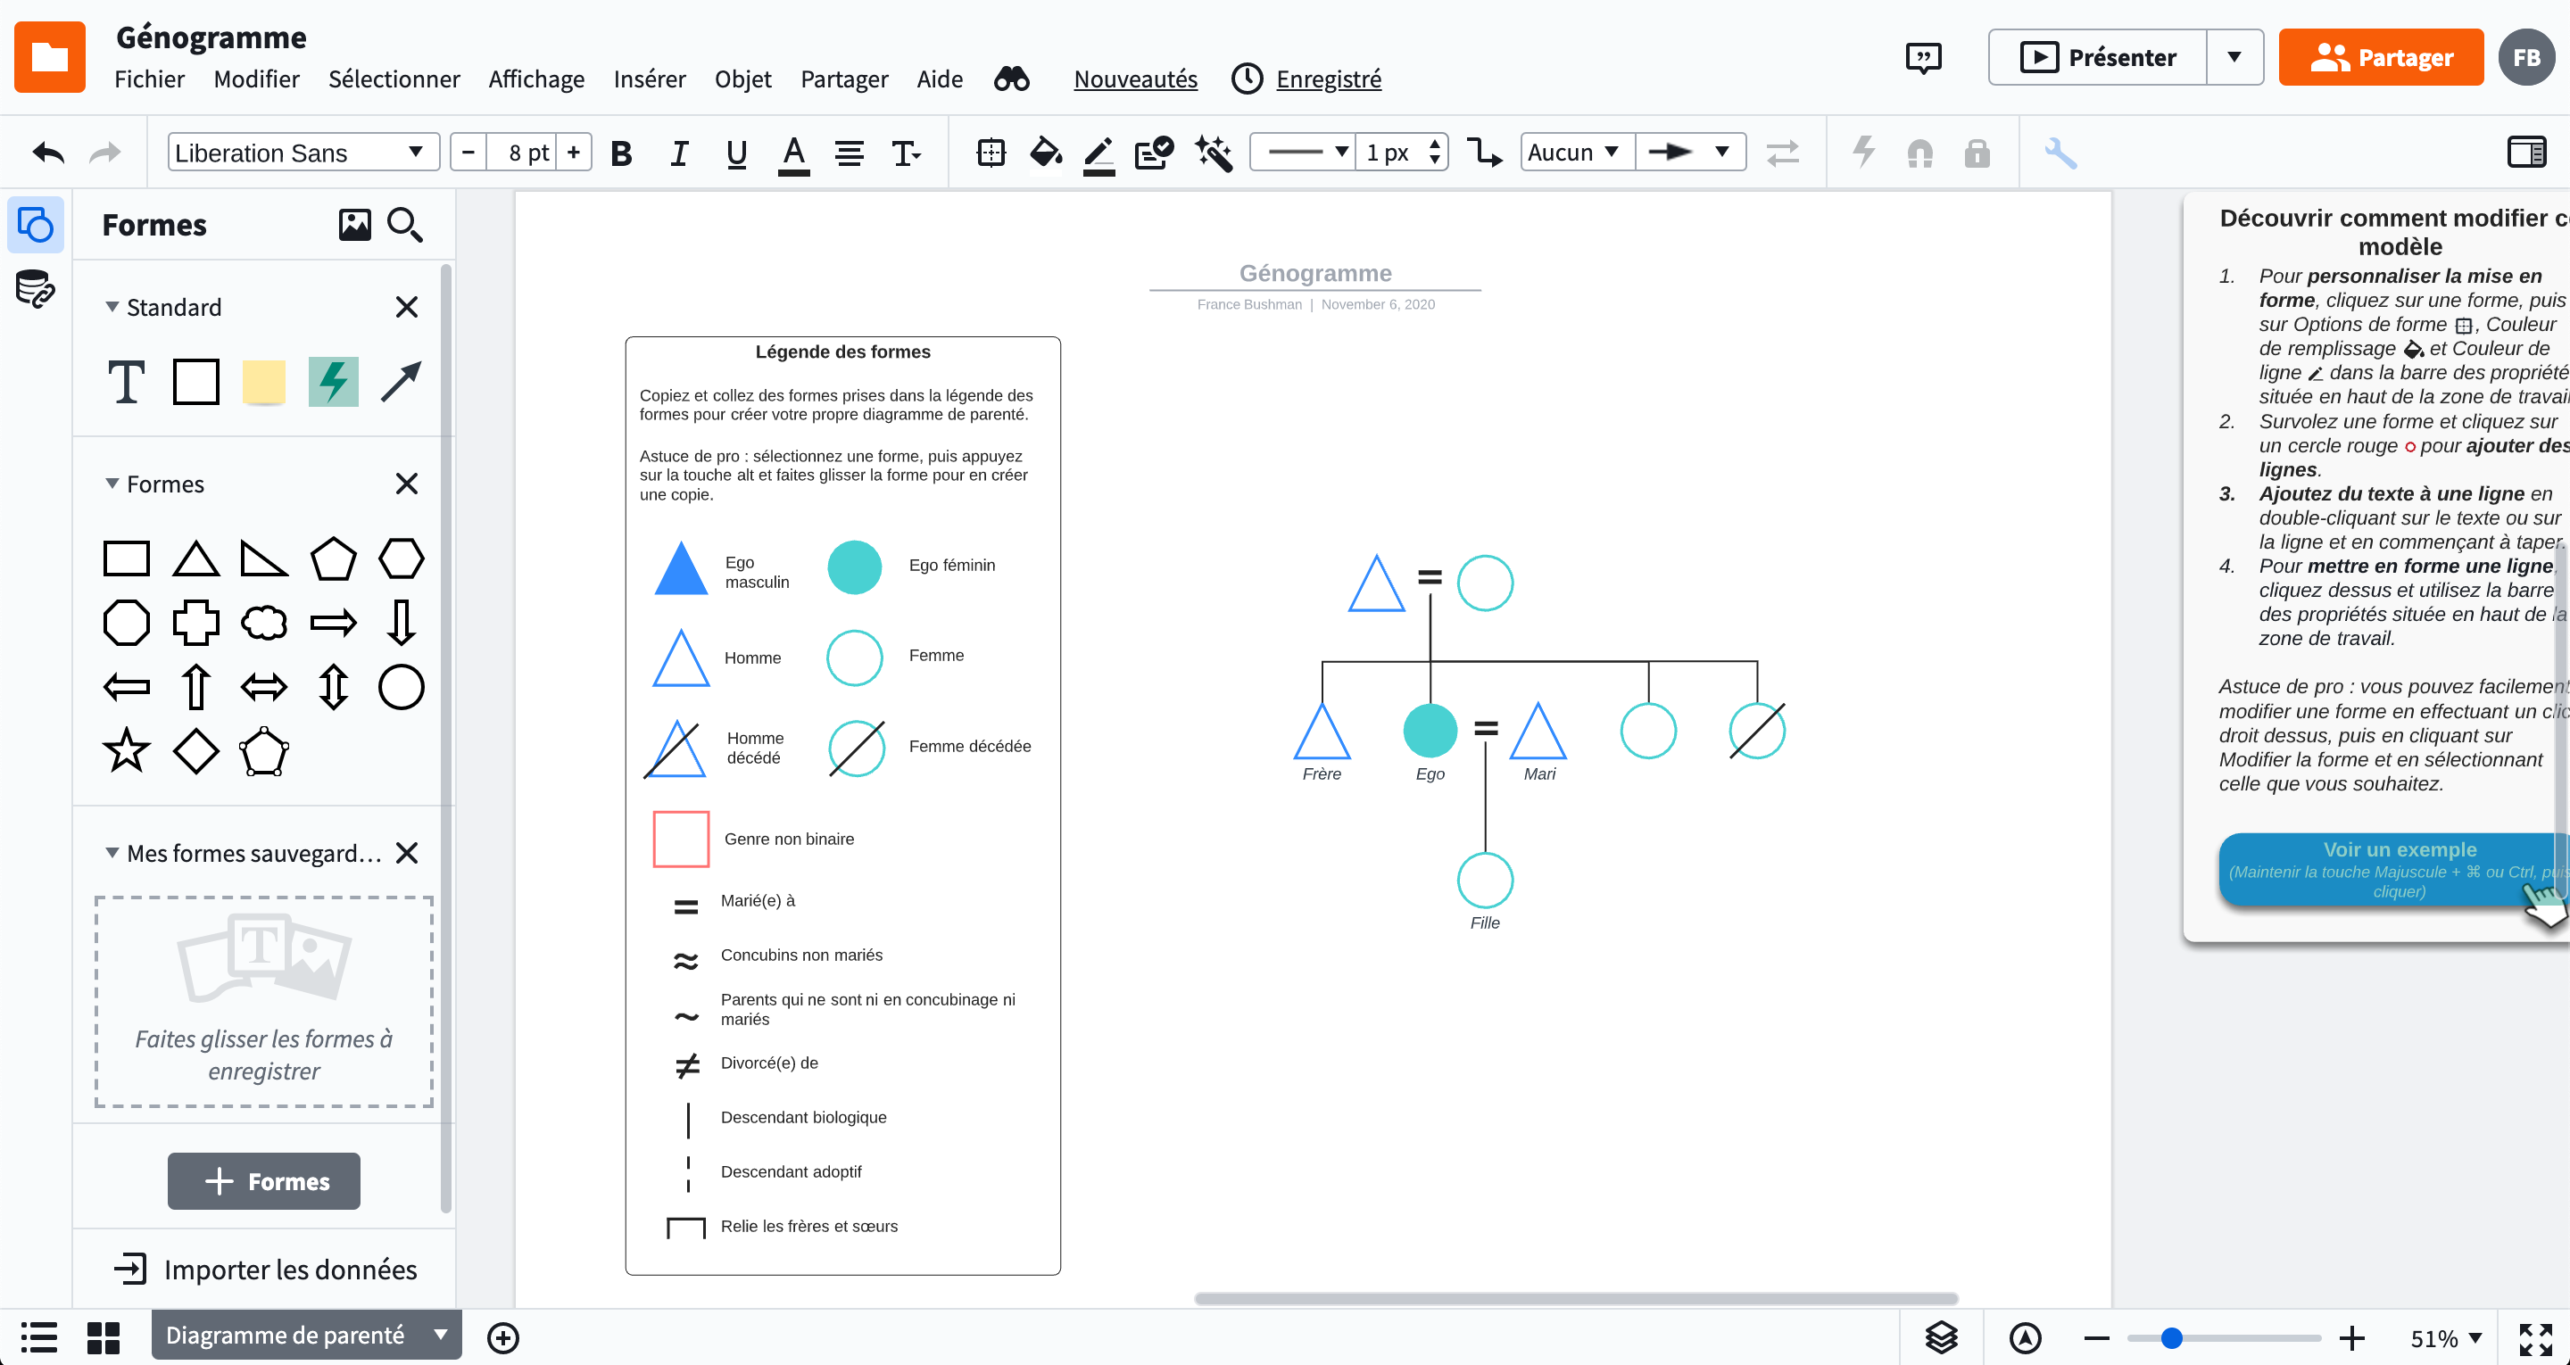Collapse the Standard shapes section
Image resolution: width=2570 pixels, height=1365 pixels.
[x=112, y=307]
